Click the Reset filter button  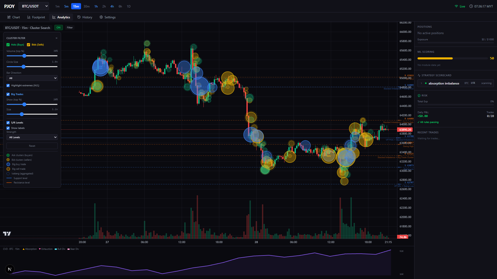32,146
